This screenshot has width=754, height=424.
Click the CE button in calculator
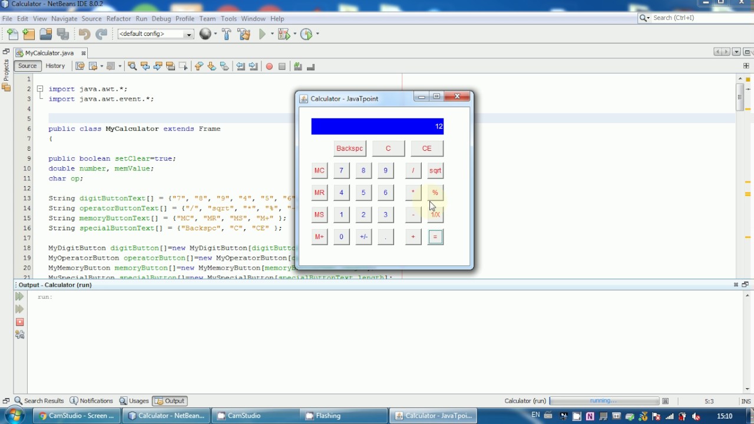coord(426,148)
